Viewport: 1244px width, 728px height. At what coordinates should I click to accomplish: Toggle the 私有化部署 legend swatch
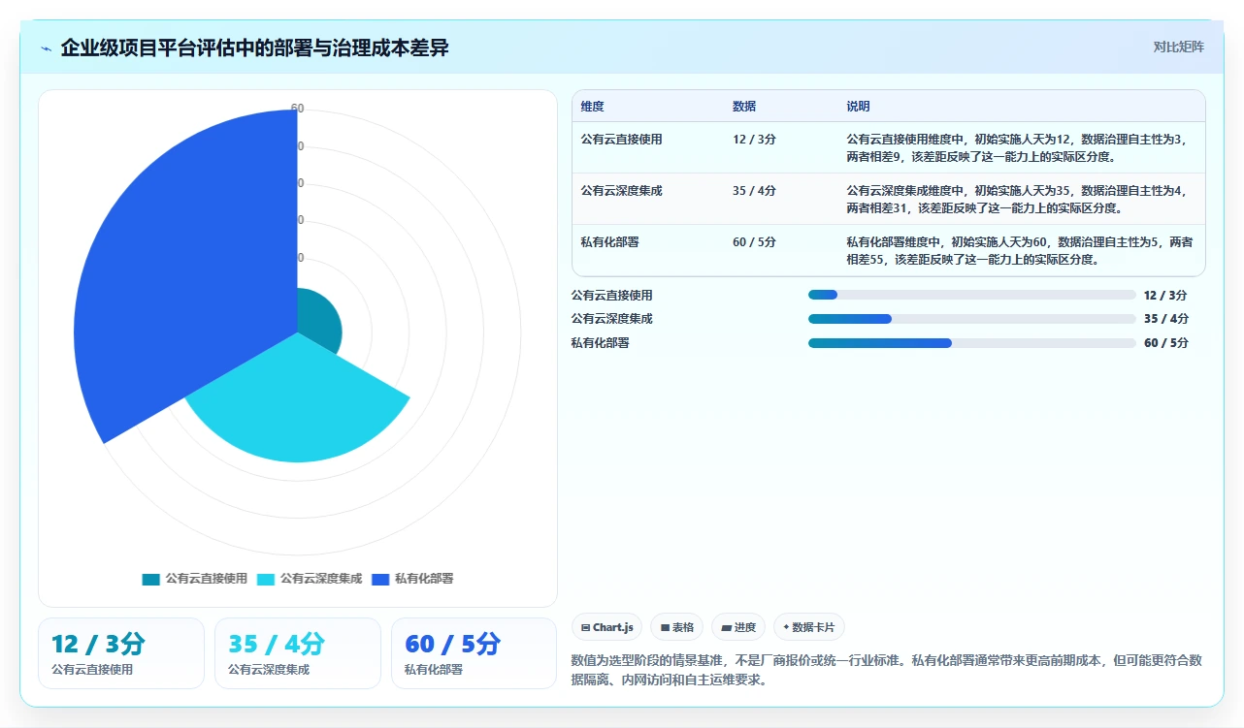click(x=380, y=579)
